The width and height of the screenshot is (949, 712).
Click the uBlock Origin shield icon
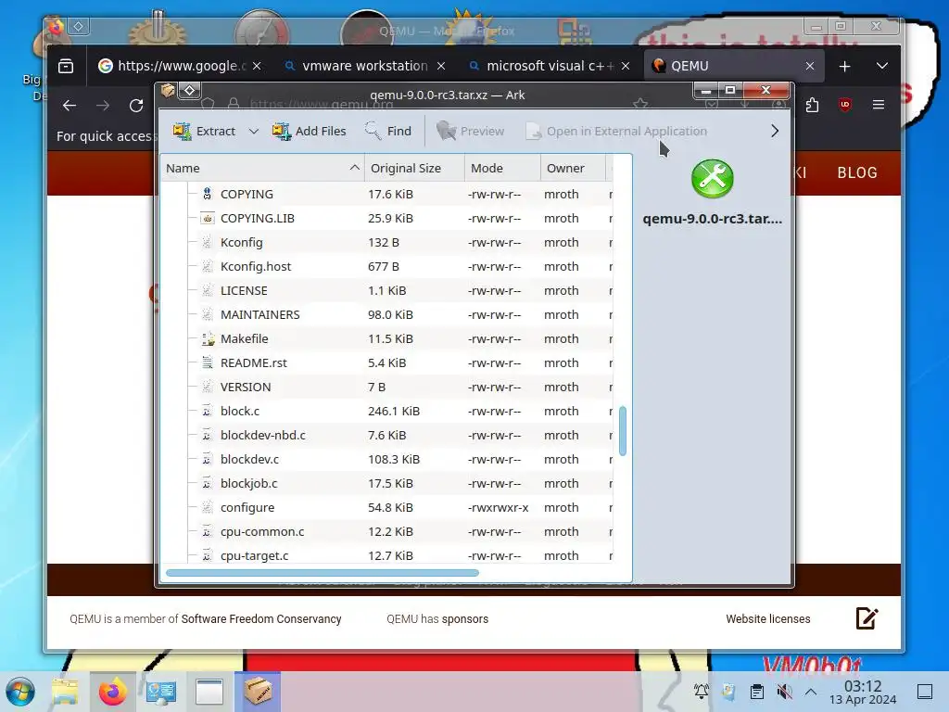(845, 106)
